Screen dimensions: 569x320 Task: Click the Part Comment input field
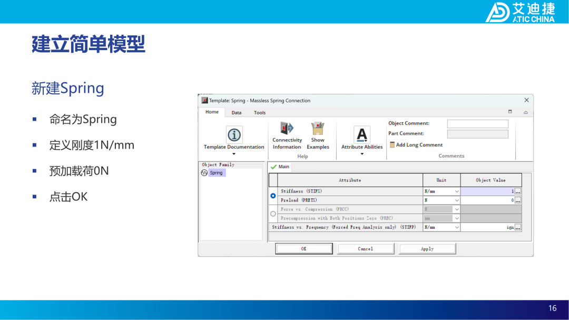(x=477, y=134)
